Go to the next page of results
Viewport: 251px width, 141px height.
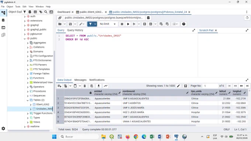(241, 86)
